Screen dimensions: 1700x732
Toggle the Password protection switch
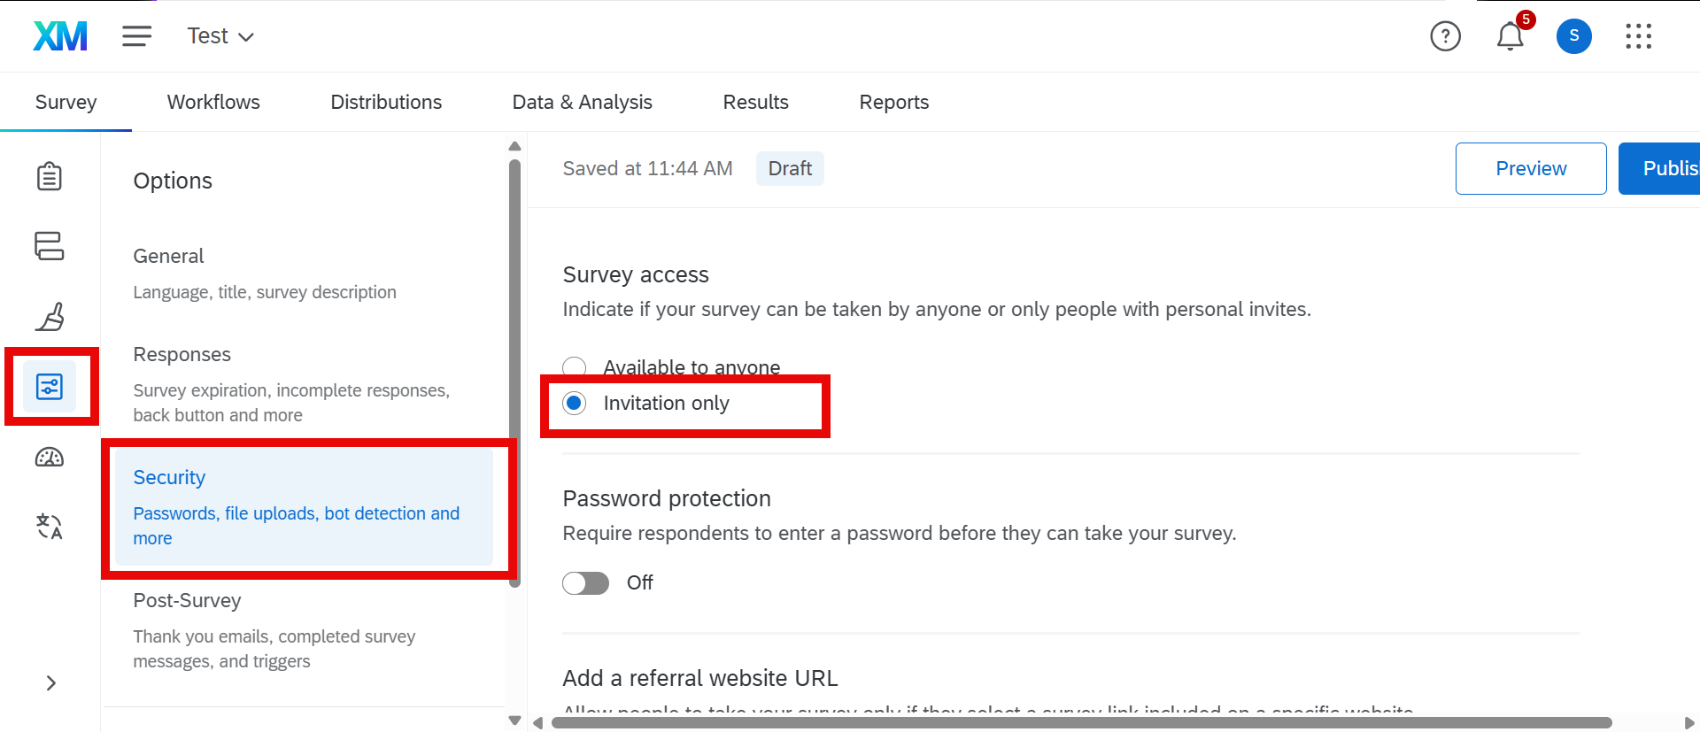[586, 583]
